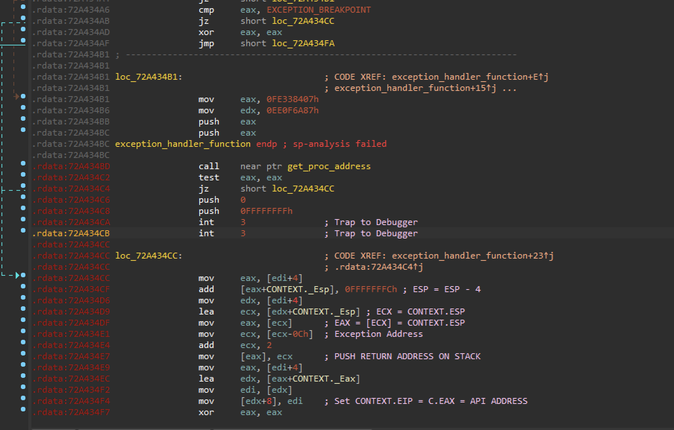This screenshot has height=430, width=674.
Task: Toggle breakpoint dot beside address 72A434C8
Action: (23, 208)
